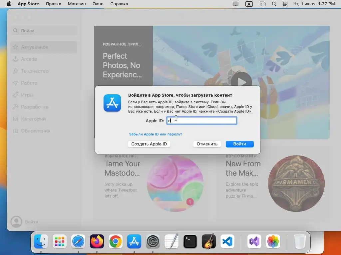Screen dimensions: 341x255
Task: Open the App Store menu in the menu bar
Action: pos(28,4)
